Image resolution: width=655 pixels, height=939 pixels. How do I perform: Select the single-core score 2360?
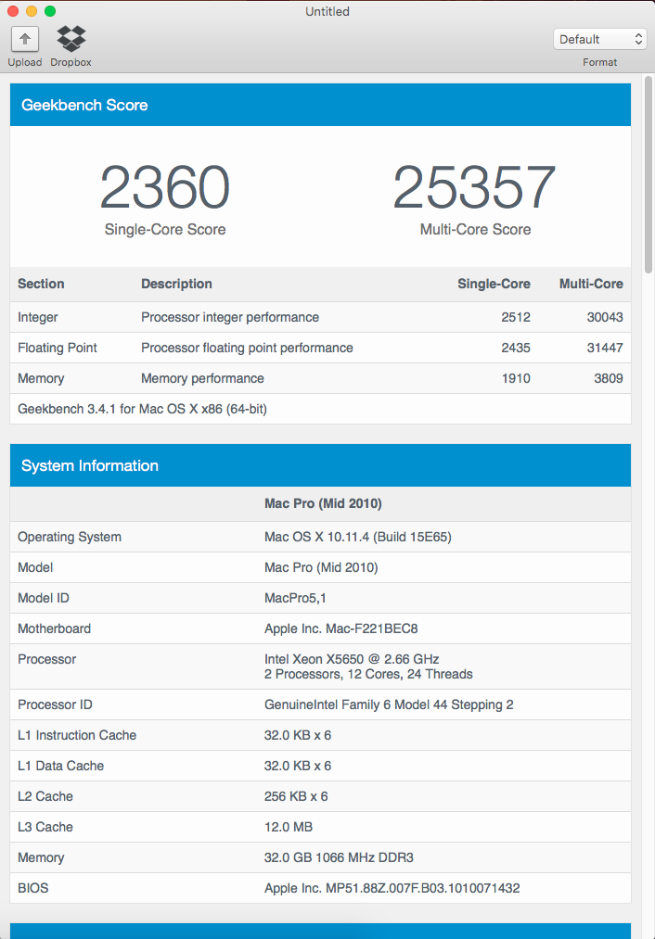coord(165,187)
